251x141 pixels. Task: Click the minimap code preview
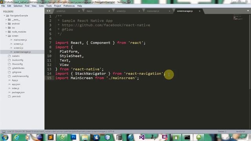click(x=238, y=17)
